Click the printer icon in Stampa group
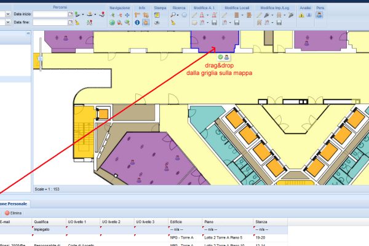The height and width of the screenshot is (246, 369). click(157, 23)
